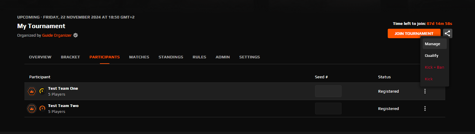The image size is (475, 134).
Task: Click Test Team Two's orange crown avatar
Action: (x=32, y=109)
